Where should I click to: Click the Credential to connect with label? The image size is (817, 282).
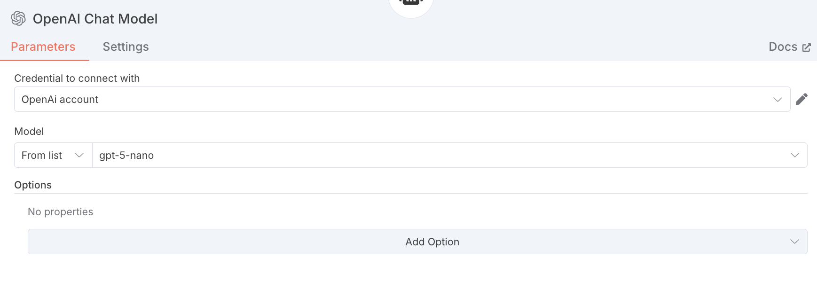click(77, 78)
